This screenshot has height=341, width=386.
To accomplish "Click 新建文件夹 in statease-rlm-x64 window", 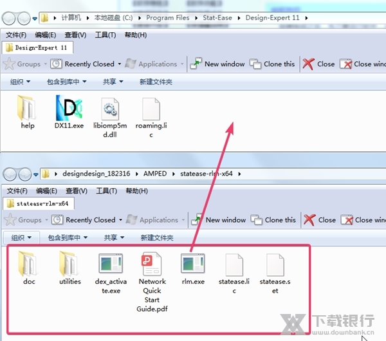I will 157,238.
